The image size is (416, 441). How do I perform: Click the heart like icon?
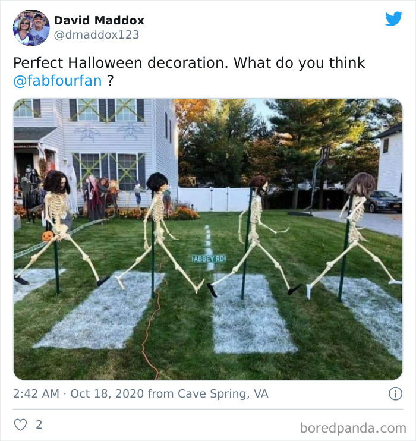[x=21, y=425]
